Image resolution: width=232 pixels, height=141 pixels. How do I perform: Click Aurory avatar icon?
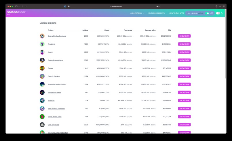click(42, 52)
